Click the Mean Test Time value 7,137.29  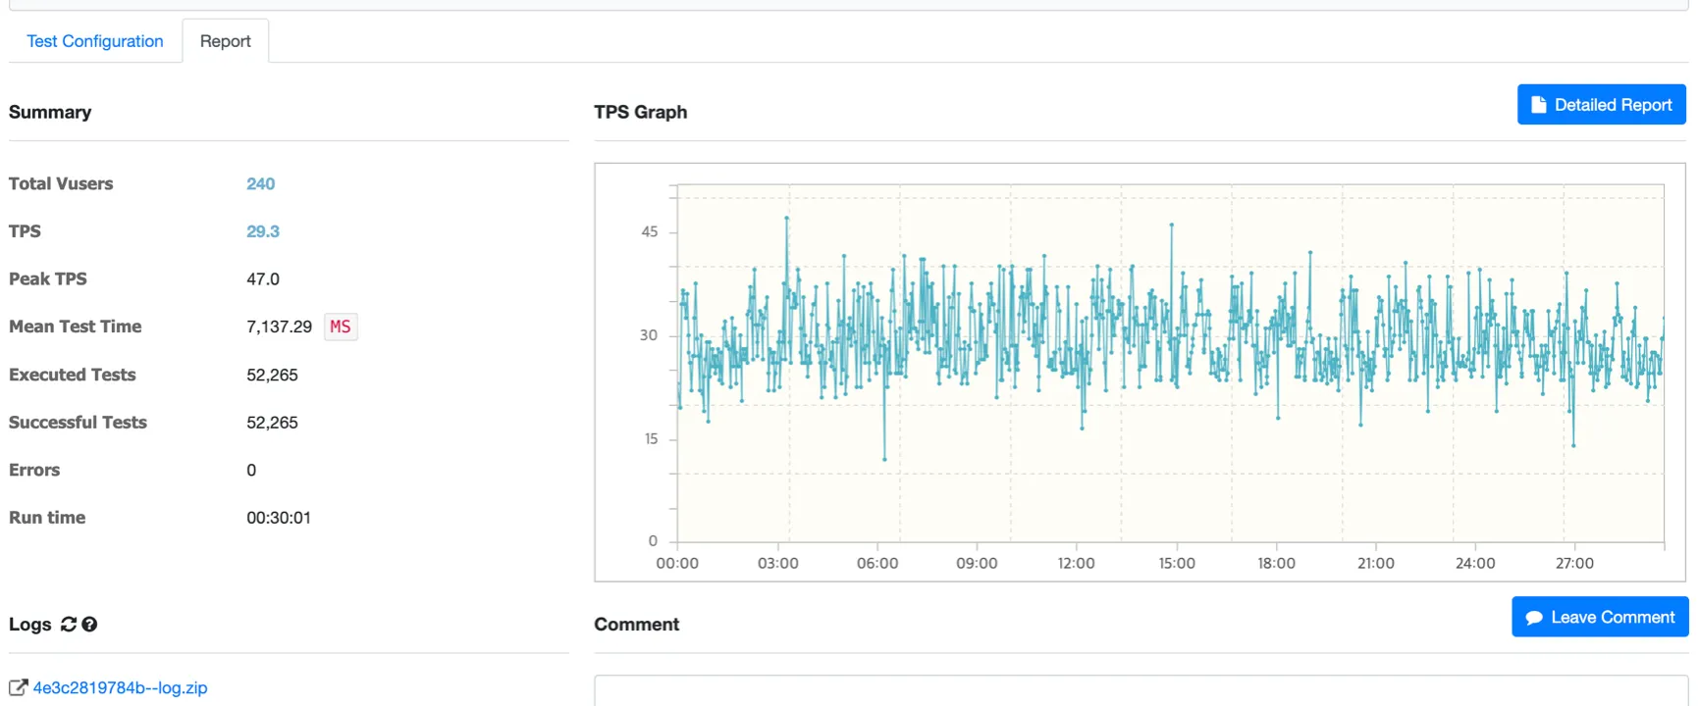(279, 327)
